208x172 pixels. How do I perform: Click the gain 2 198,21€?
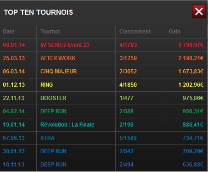point(191,58)
